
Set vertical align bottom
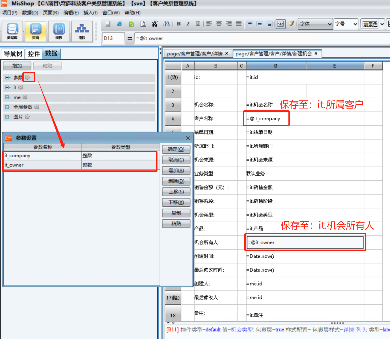[x=270, y=24]
